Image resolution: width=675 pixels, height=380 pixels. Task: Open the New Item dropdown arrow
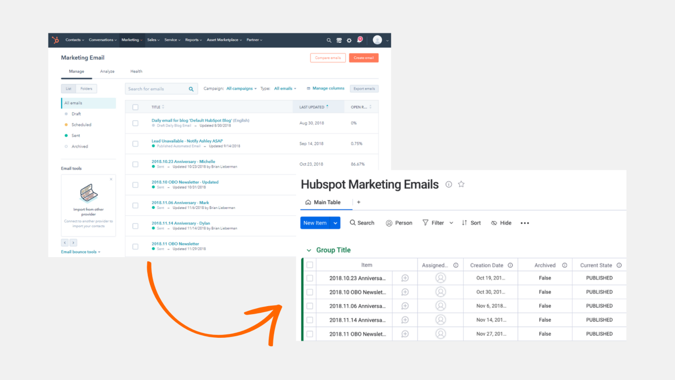335,223
